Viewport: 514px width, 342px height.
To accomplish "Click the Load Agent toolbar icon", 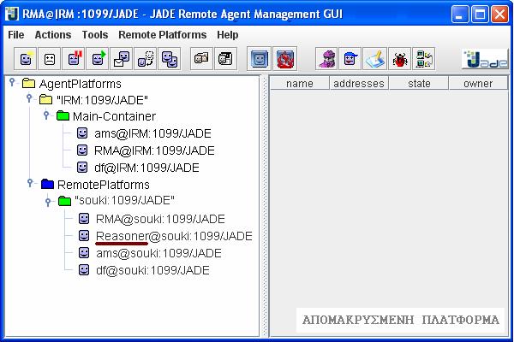I will [201, 59].
